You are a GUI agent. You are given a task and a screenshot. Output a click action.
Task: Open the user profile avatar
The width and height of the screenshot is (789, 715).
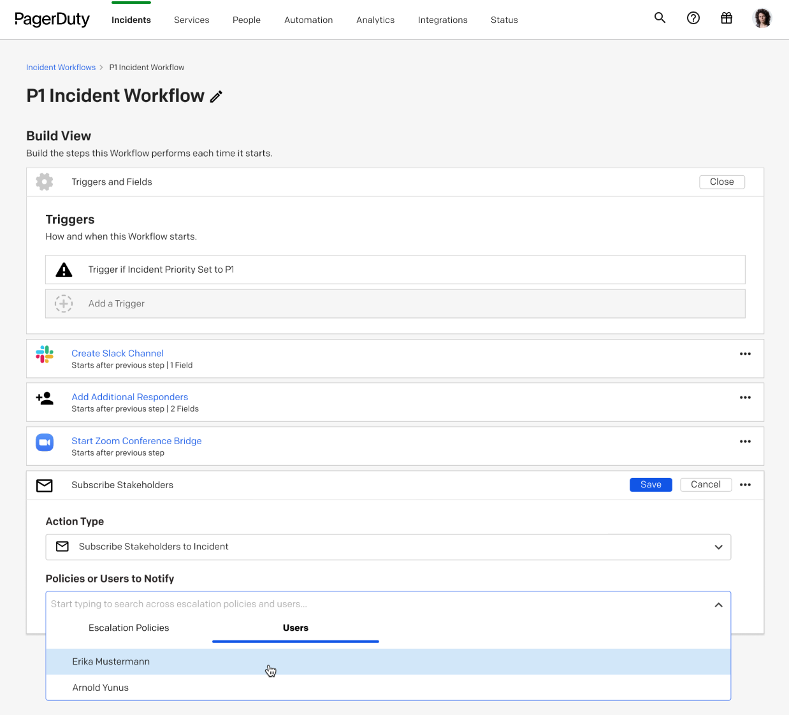pyautogui.click(x=762, y=18)
